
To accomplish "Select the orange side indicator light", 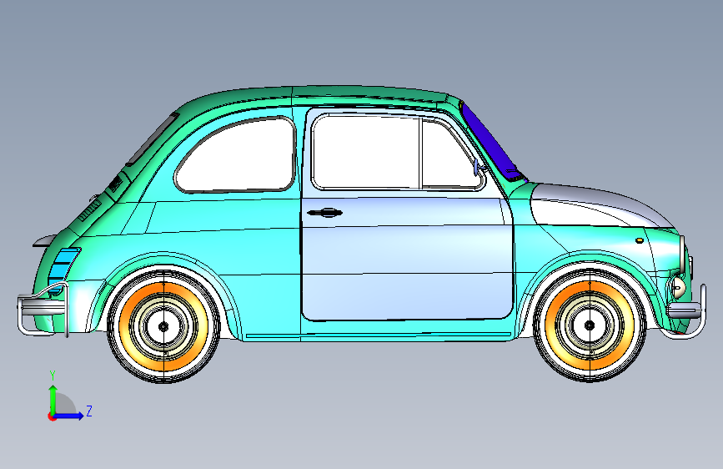I will (x=639, y=240).
